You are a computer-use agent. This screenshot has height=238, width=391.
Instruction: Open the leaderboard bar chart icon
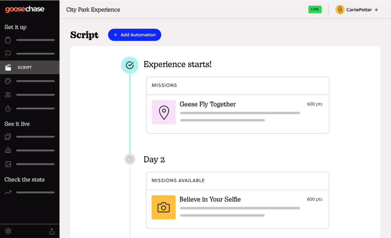point(8,151)
